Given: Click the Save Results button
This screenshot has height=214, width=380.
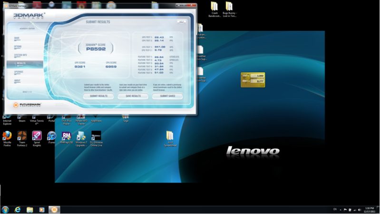Looking at the screenshot, I should tap(133, 96).
